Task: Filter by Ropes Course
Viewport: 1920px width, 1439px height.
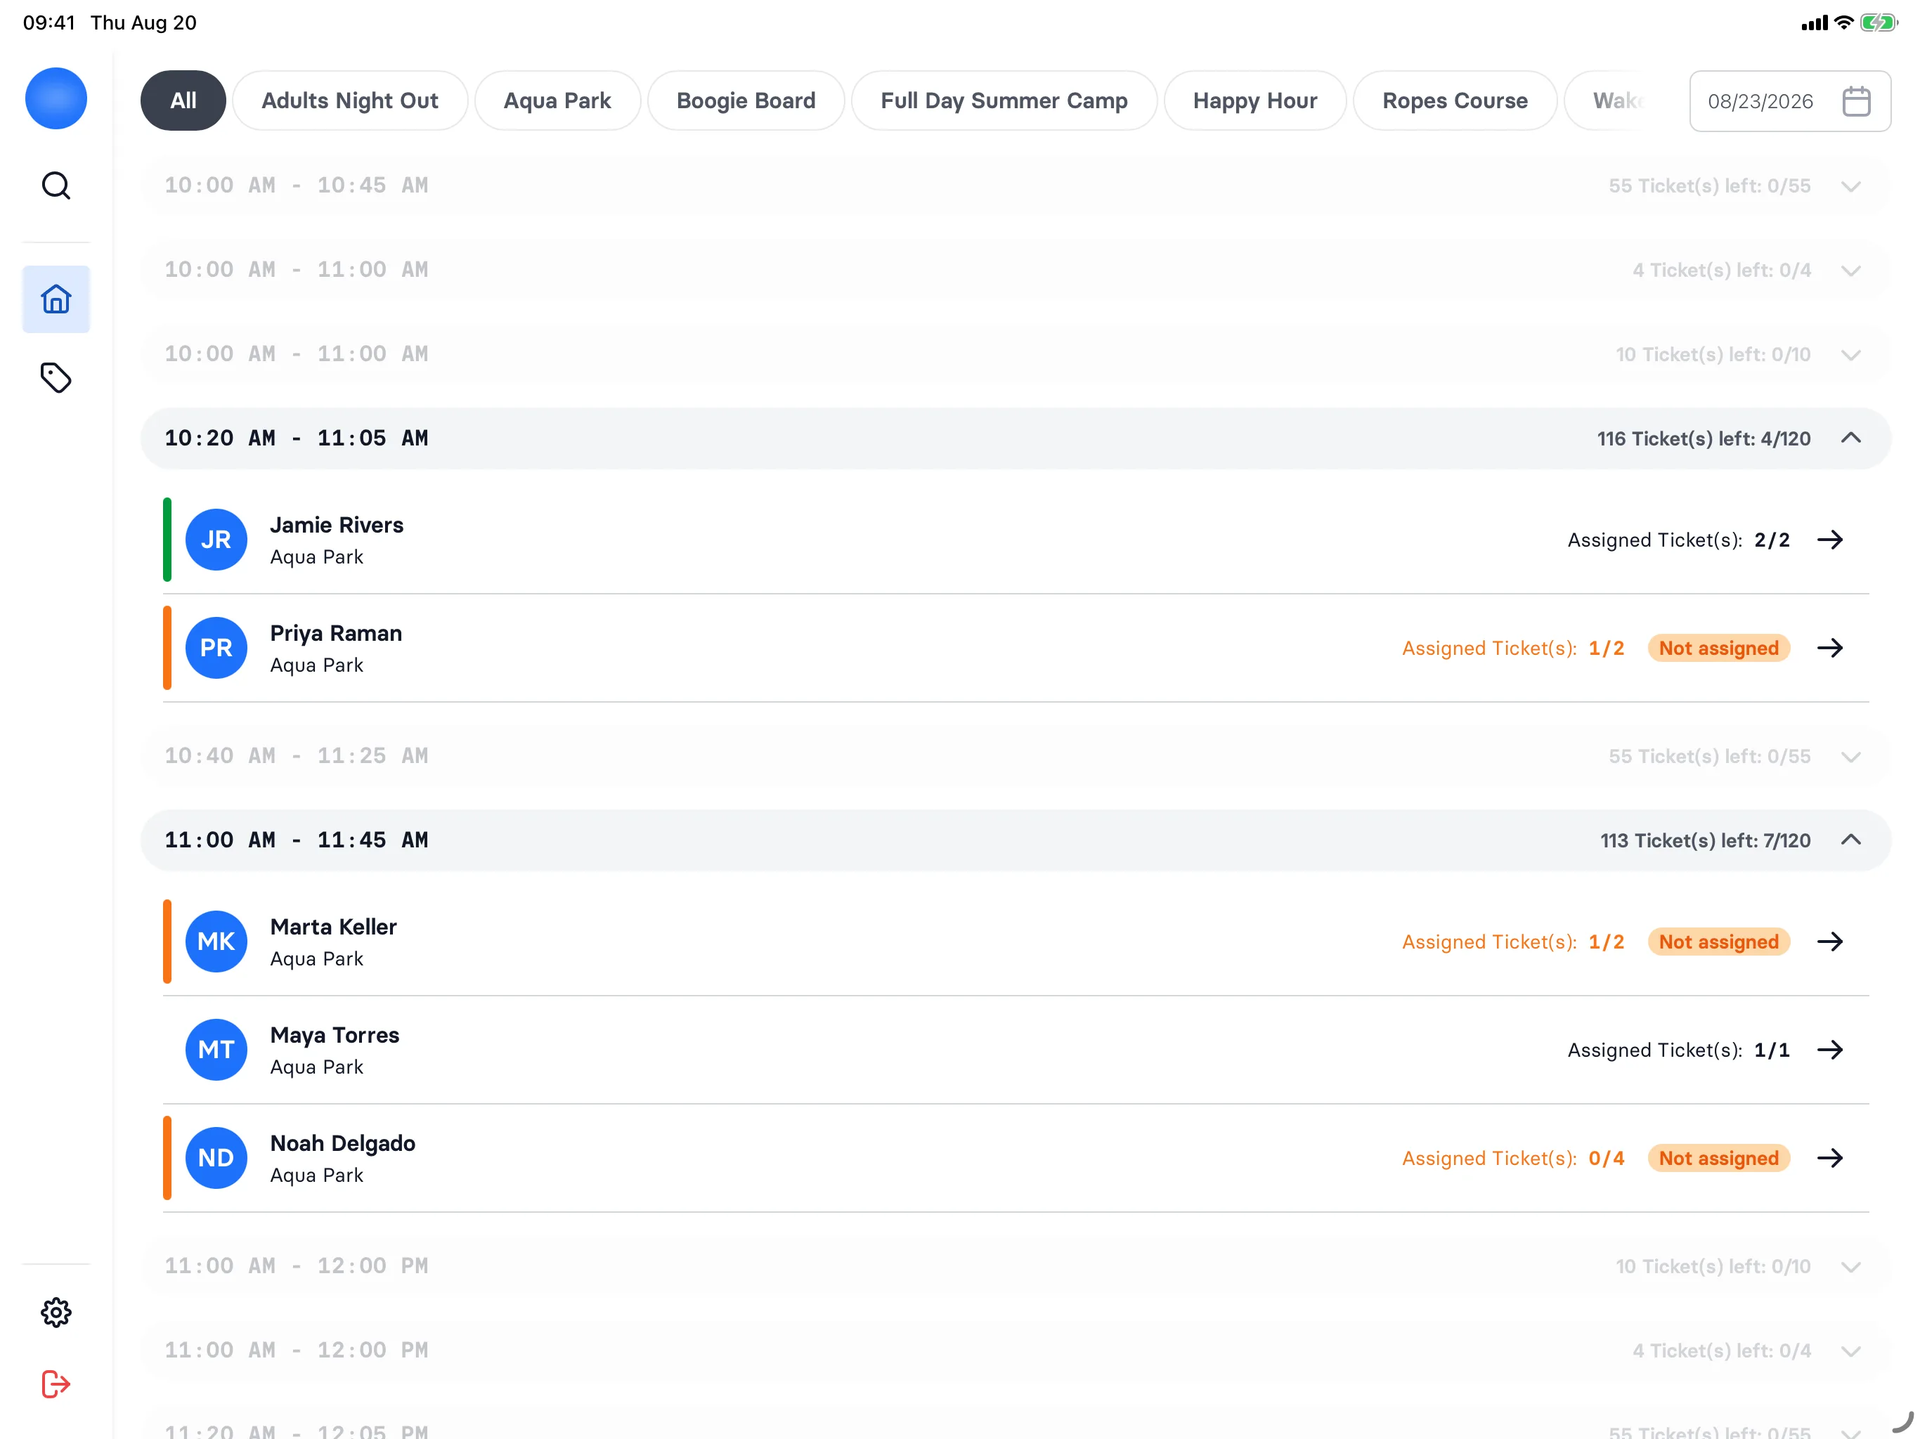Action: [1455, 100]
